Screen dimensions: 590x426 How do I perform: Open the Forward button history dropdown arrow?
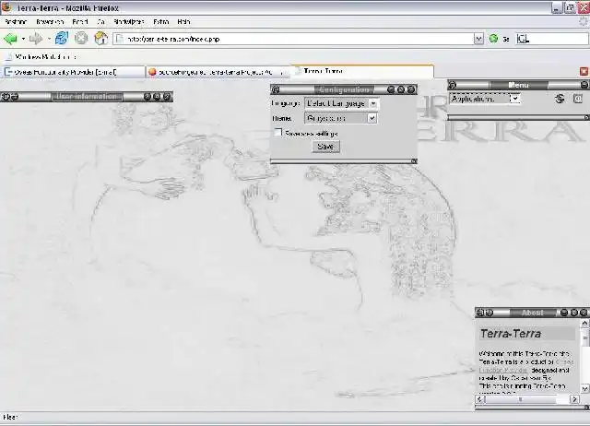coord(49,39)
